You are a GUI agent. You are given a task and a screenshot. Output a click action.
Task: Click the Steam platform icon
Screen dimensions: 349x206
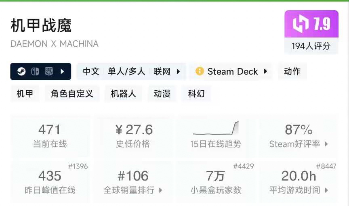[x=21, y=71]
